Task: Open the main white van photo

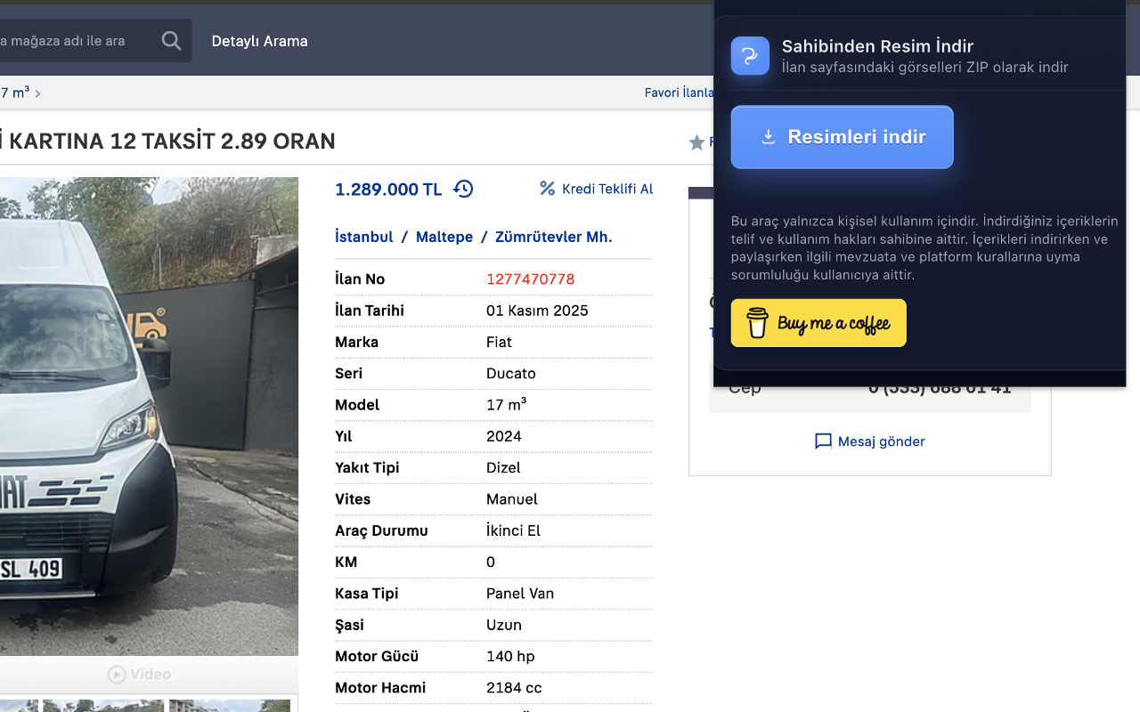Action: [x=149, y=417]
